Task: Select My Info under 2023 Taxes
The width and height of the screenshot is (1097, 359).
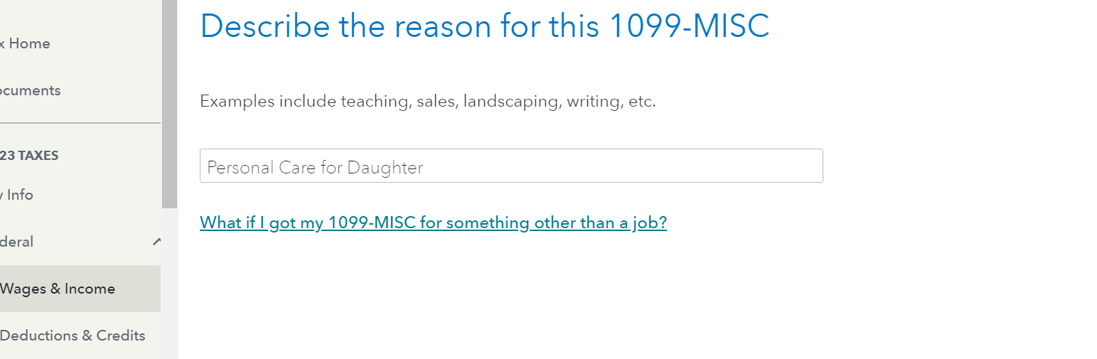Action: (18, 195)
